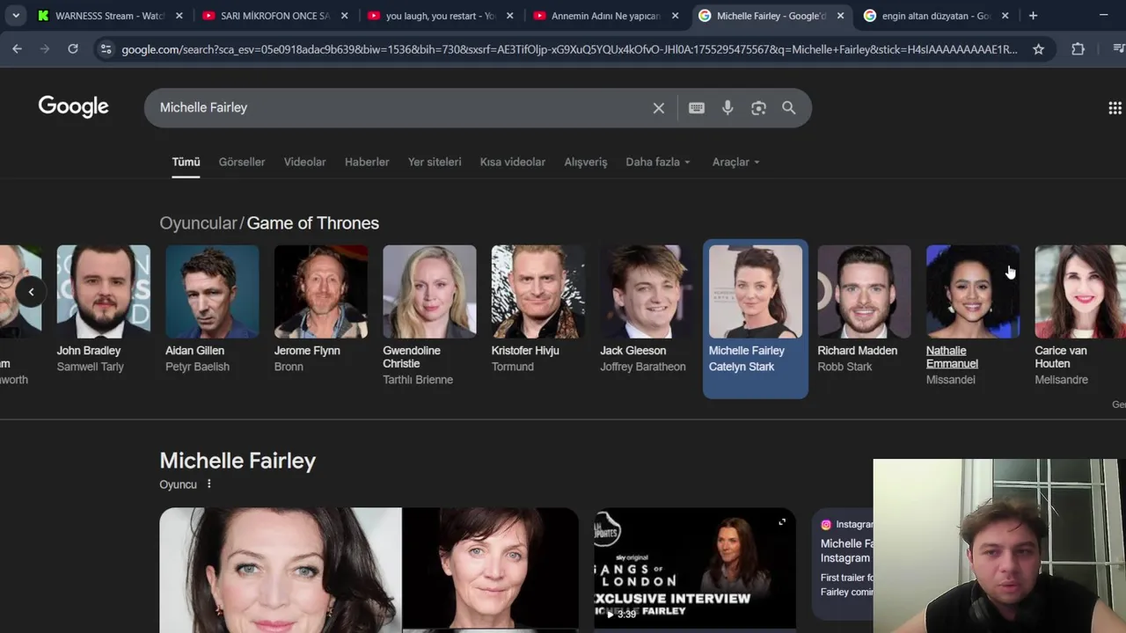Click the browser back arrow
This screenshot has height=633, width=1126.
point(17,49)
